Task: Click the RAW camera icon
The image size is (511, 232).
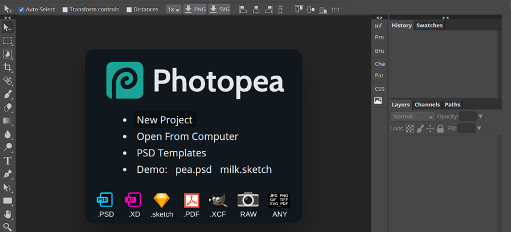Action: 248,200
